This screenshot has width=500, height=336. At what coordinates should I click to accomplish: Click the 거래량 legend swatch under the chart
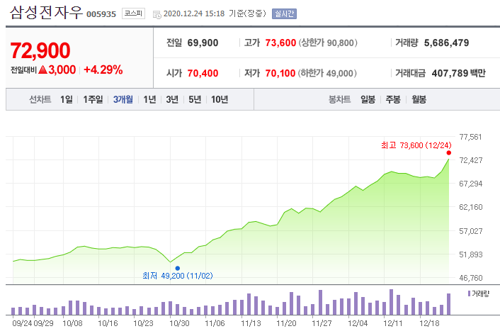[469, 293]
